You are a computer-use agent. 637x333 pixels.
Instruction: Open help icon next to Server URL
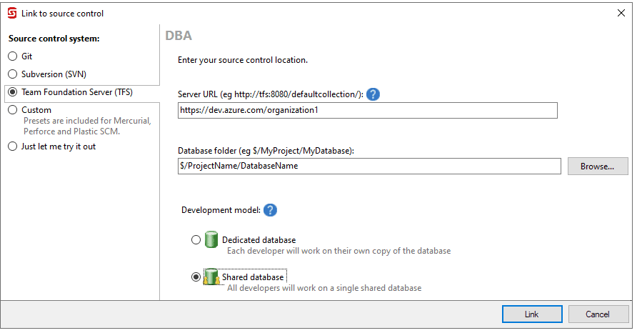[x=373, y=94]
